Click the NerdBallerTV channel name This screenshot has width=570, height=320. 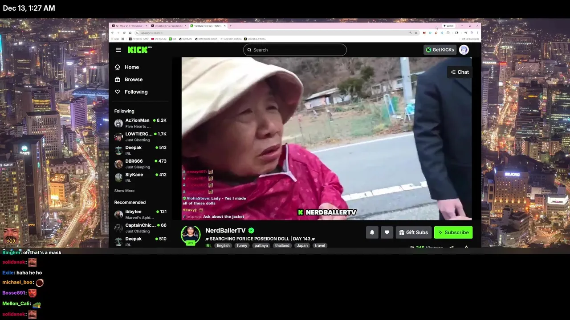tap(225, 231)
